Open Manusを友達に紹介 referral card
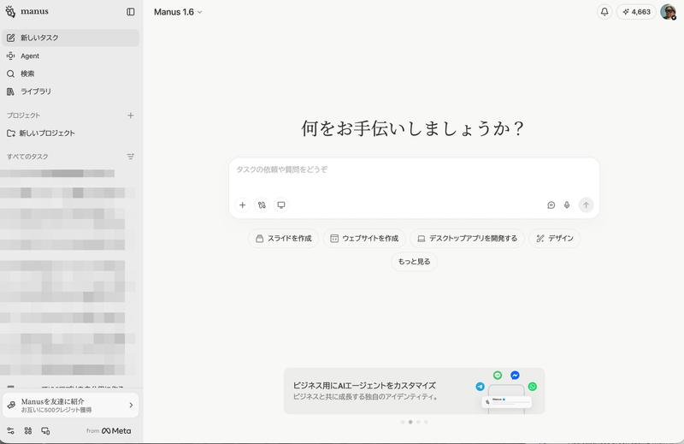684x444 pixels. [x=71, y=406]
